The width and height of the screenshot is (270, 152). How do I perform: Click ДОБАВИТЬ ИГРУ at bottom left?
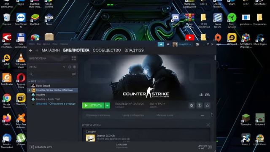click(x=43, y=147)
